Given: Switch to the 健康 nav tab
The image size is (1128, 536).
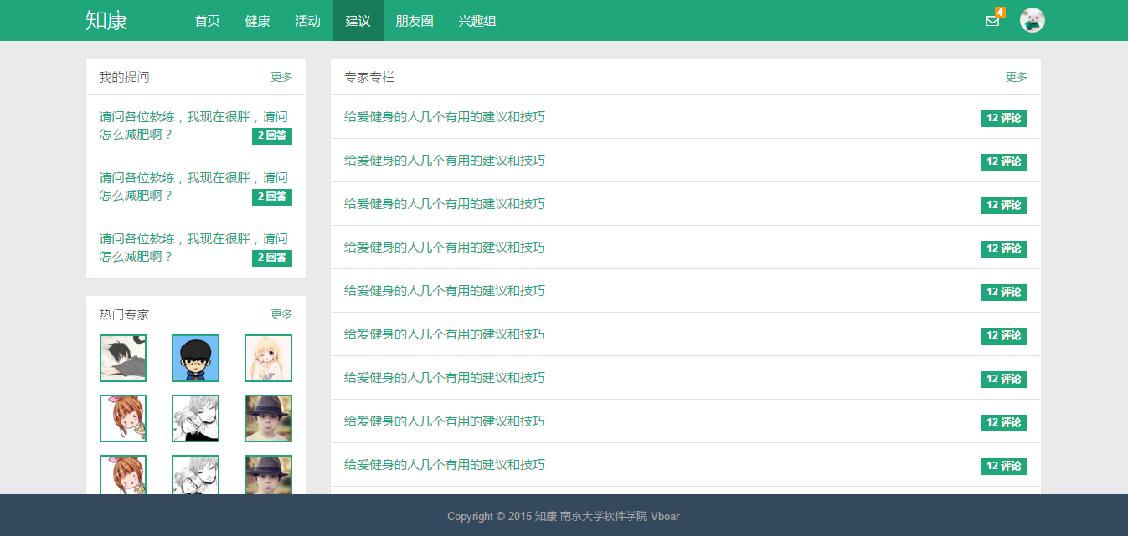Looking at the screenshot, I should [x=258, y=20].
